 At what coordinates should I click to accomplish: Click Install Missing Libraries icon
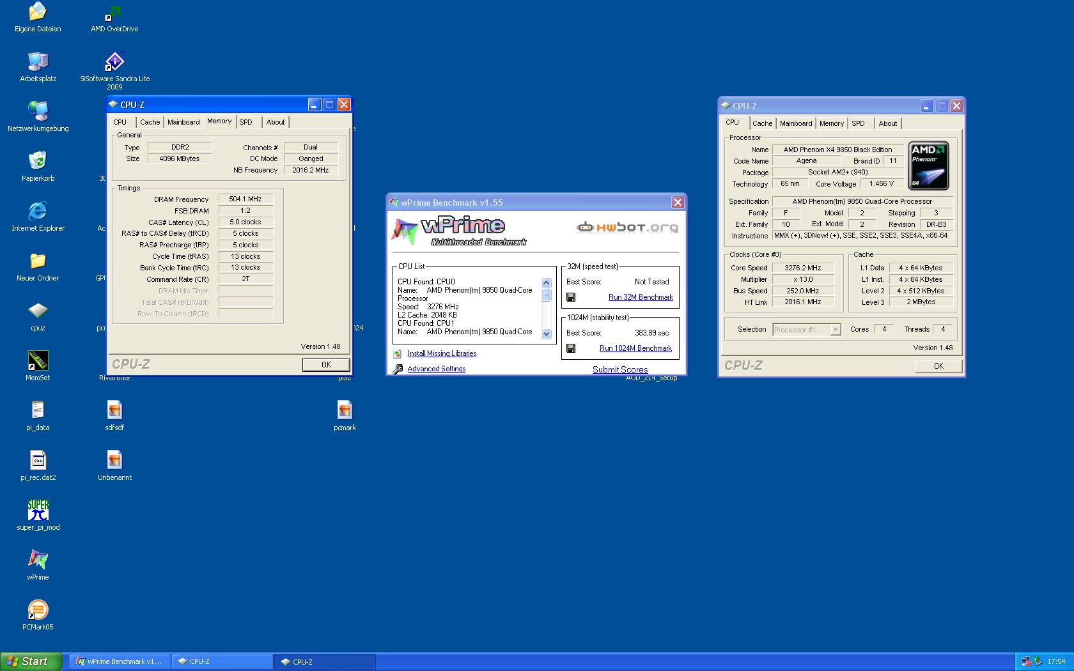coord(398,353)
